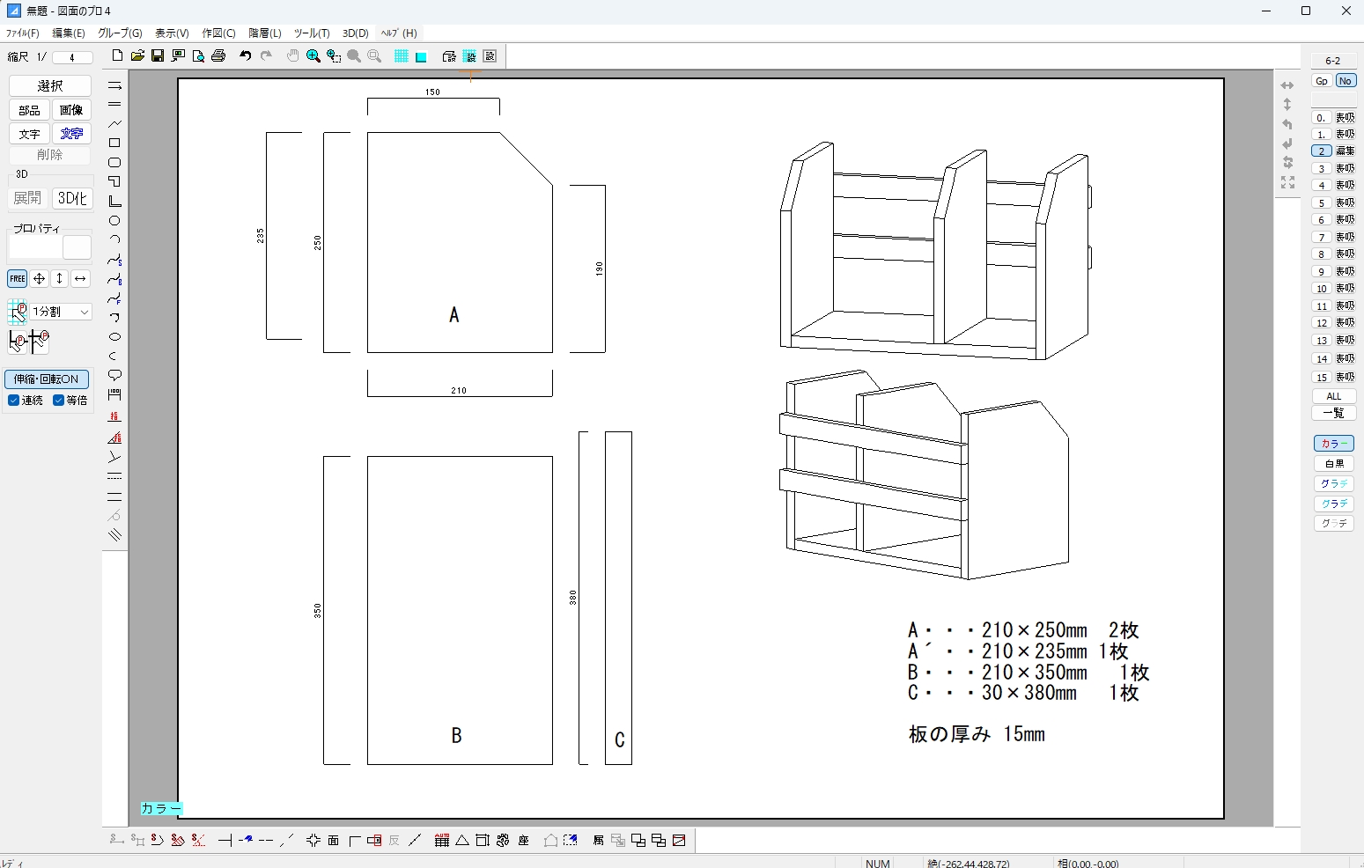Open the 3D(D) menu
1364x868 pixels.
[x=355, y=33]
